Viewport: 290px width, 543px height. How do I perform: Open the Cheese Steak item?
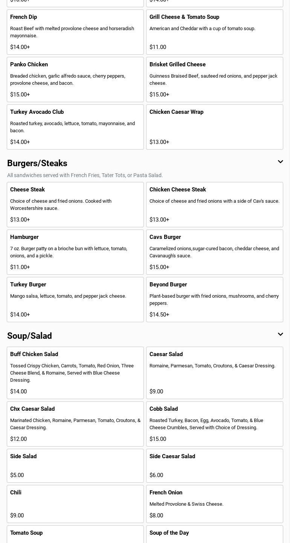(75, 205)
